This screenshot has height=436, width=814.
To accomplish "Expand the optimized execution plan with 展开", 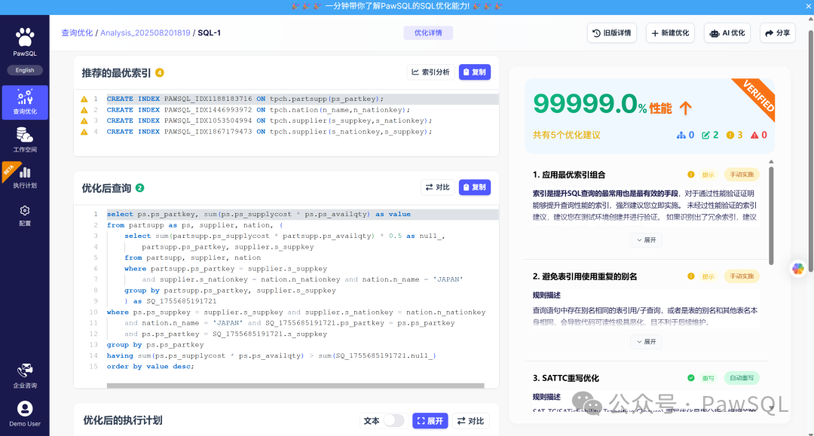I will 430,420.
